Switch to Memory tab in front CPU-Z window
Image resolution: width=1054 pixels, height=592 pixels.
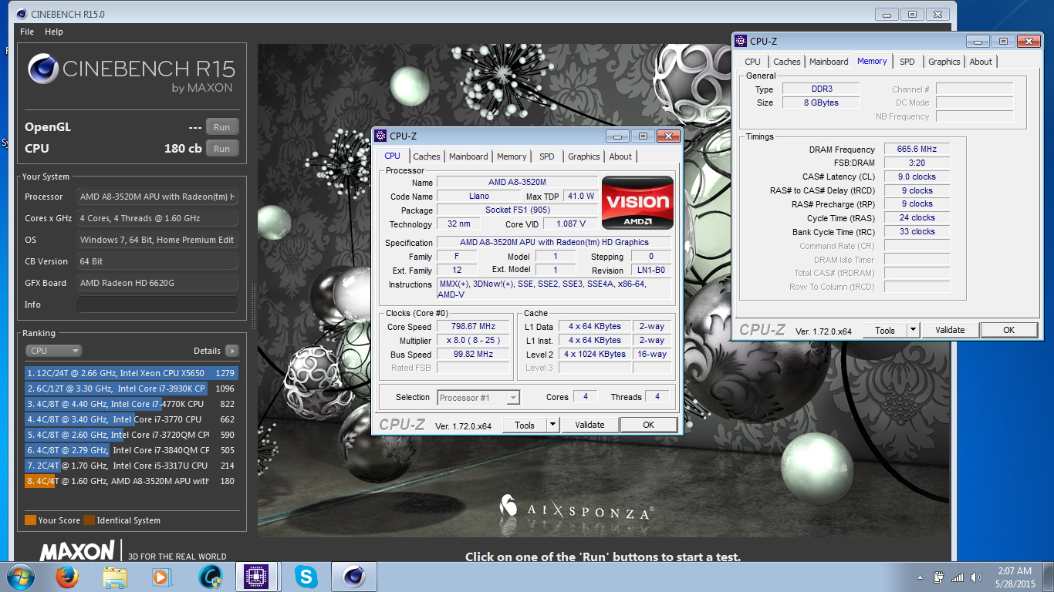coord(512,156)
